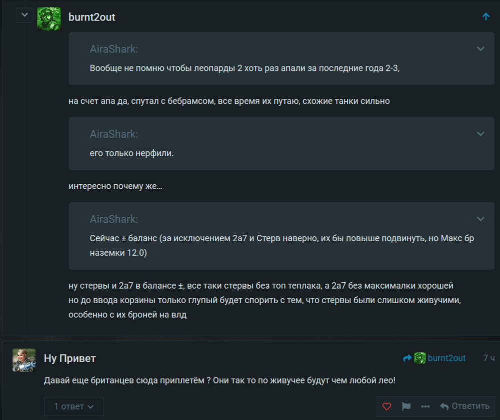Image resolution: width=500 pixels, height=420 pixels.
Task: Expand the second AiraShark quote about нерфили
Action: [x=480, y=134]
